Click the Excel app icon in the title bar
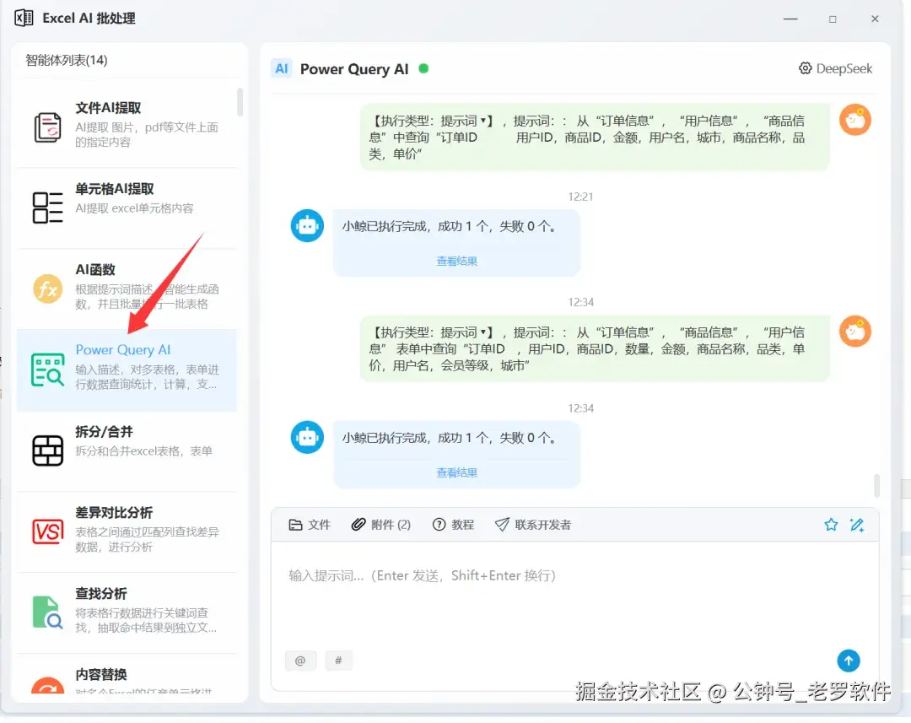The height and width of the screenshot is (723, 911). tap(24, 18)
